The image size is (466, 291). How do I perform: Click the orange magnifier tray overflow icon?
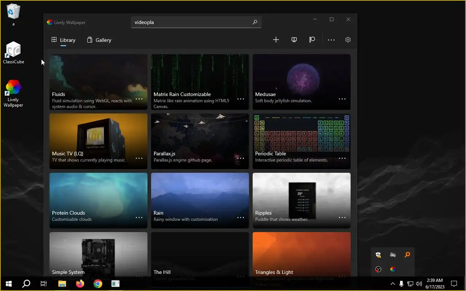coord(407,255)
